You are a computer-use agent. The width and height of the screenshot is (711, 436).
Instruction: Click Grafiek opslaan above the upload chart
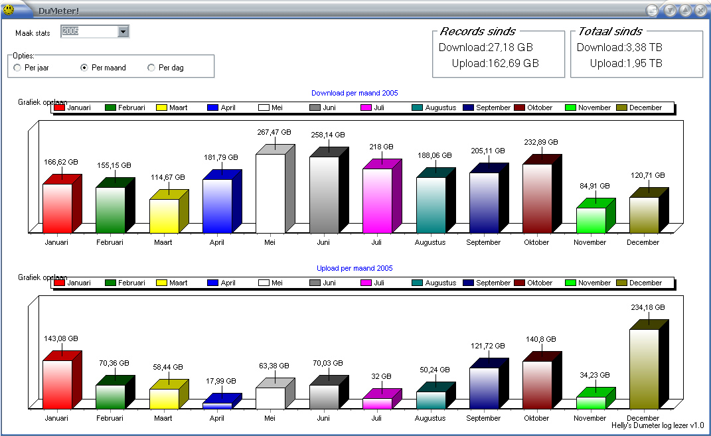pyautogui.click(x=42, y=277)
